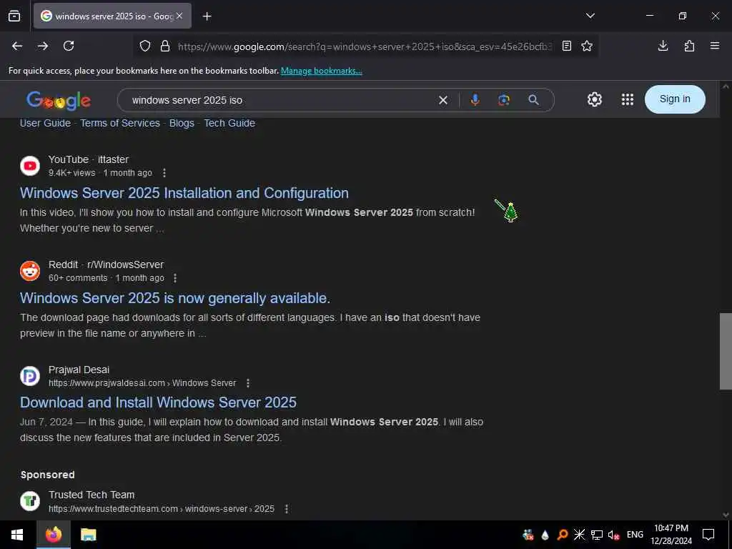Submit search with magnifier icon

click(x=533, y=100)
